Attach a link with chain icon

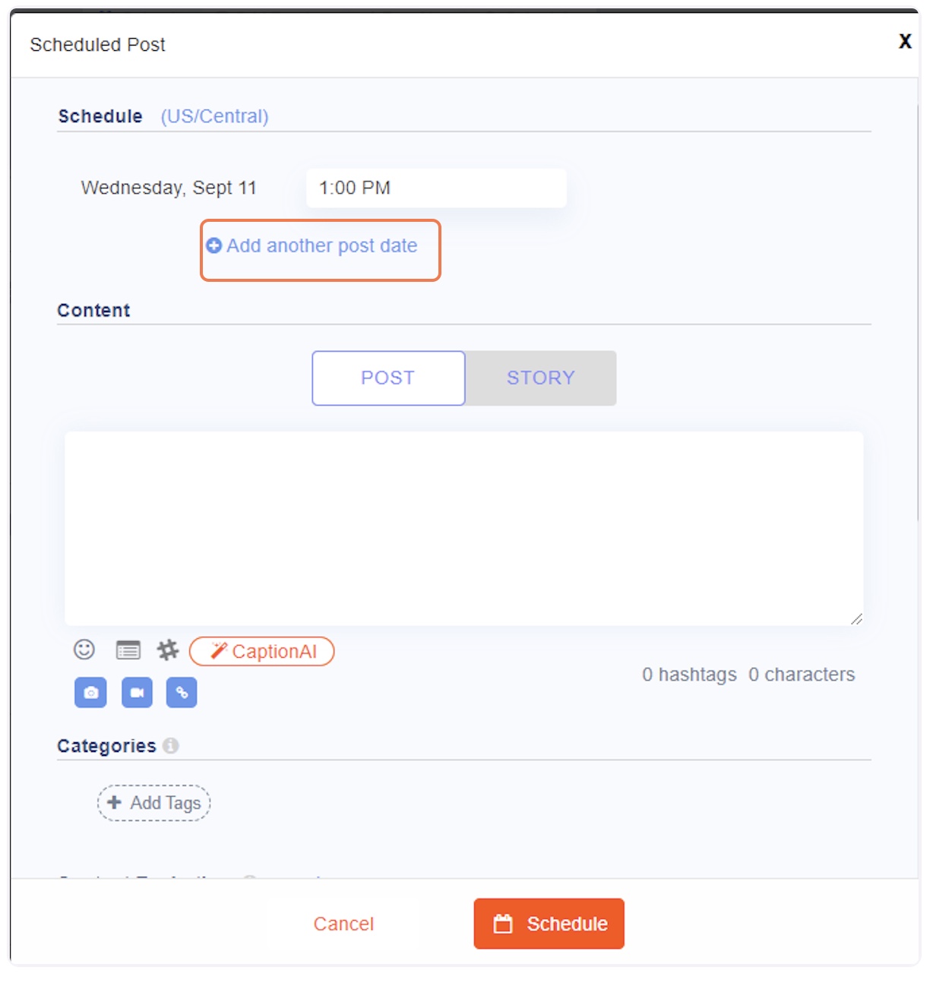click(x=182, y=692)
